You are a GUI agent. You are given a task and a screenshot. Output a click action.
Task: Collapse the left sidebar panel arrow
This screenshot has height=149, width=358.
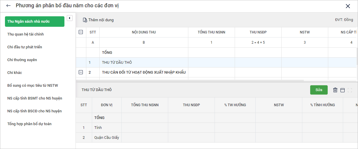pyautogui.click(x=69, y=18)
